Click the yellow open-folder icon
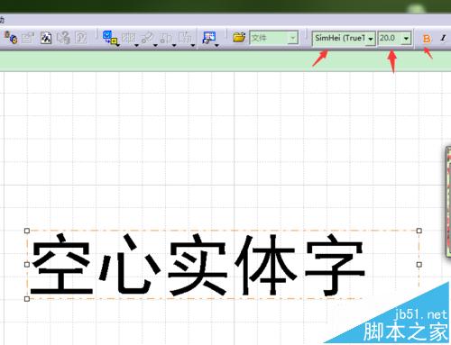Image resolution: width=451 pixels, height=345 pixels. pyautogui.click(x=239, y=38)
